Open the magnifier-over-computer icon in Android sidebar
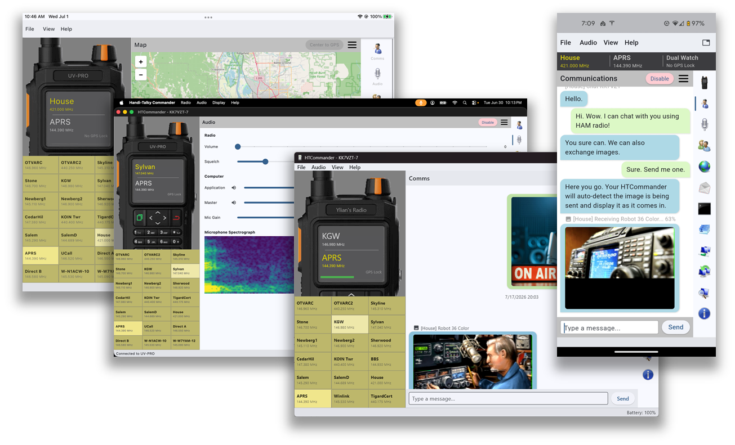The width and height of the screenshot is (735, 445). [704, 293]
